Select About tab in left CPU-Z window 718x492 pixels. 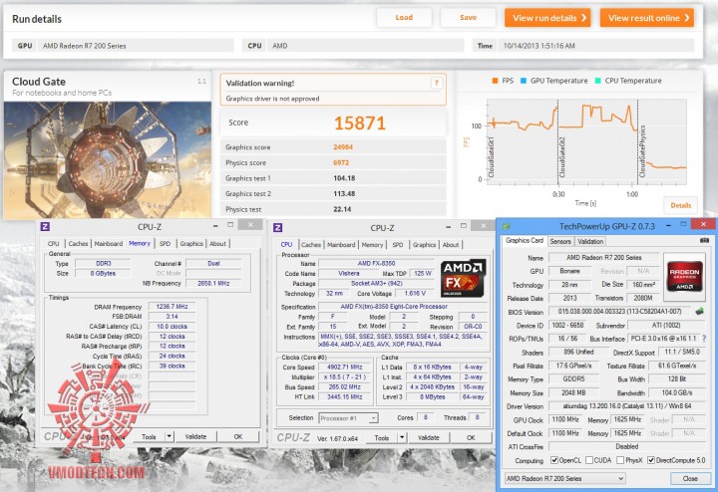tap(218, 244)
